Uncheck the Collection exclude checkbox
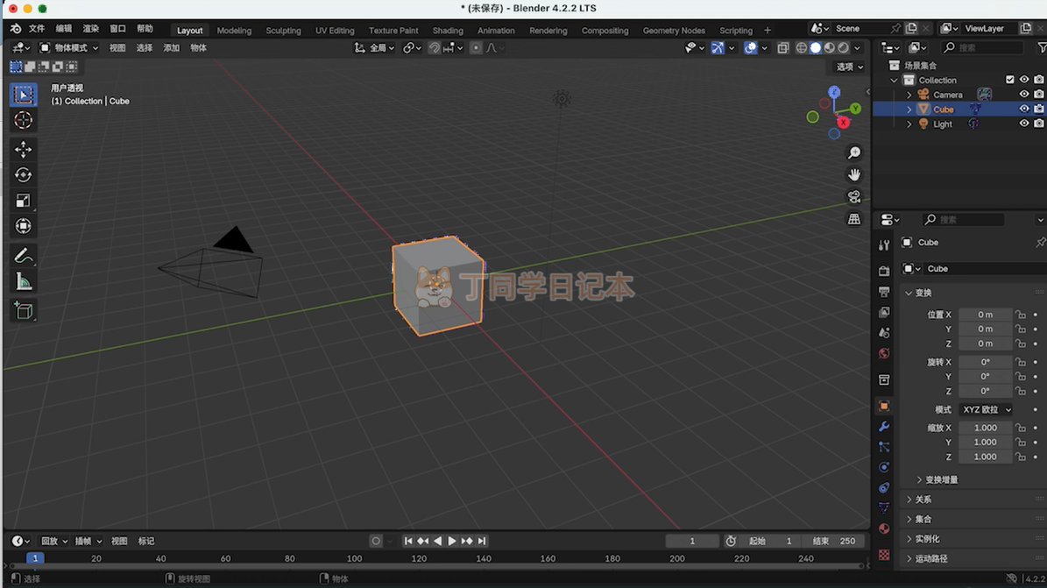 click(x=1009, y=80)
